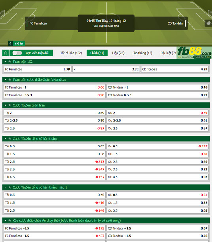Choose FC Famalicao -0.5-1 at -0.90
Viewport: 212px width, 242px height.
tap(55, 95)
